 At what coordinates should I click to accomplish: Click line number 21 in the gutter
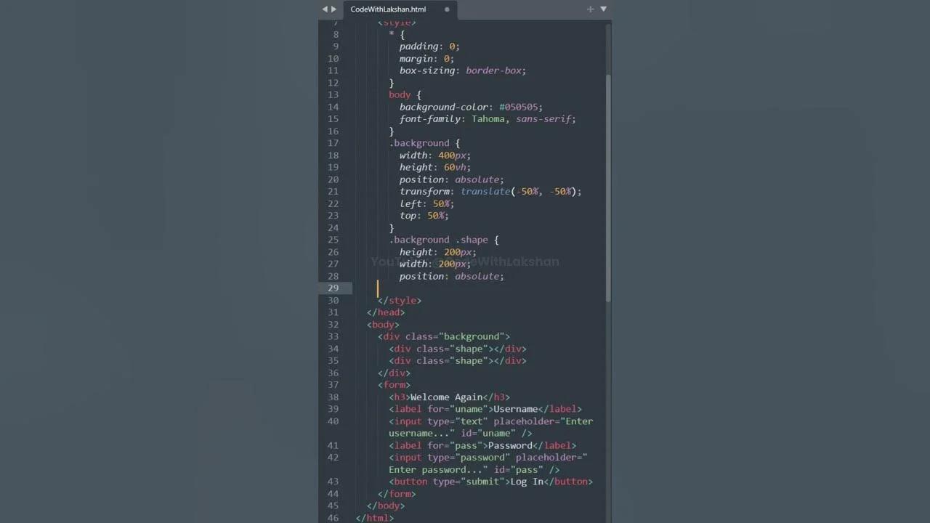[333, 191]
